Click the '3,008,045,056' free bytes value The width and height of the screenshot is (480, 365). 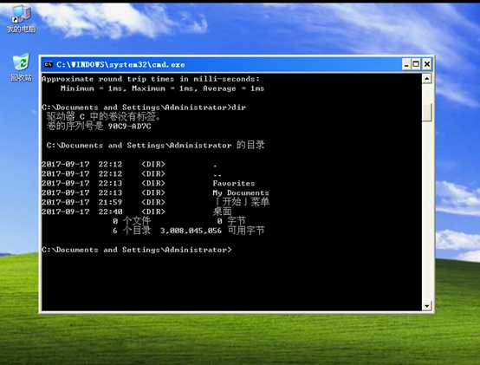pyautogui.click(x=191, y=231)
